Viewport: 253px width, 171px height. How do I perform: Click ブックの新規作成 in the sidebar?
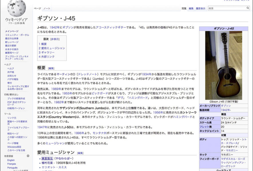16,99
